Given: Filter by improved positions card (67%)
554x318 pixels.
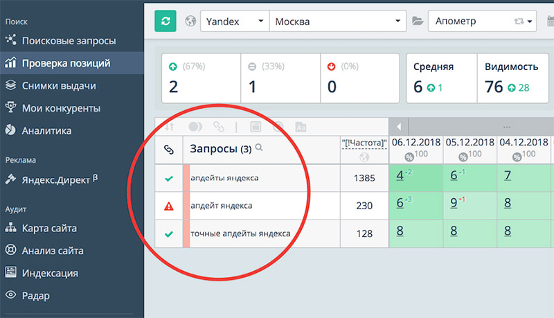Looking at the screenshot, I should pyautogui.click(x=202, y=78).
